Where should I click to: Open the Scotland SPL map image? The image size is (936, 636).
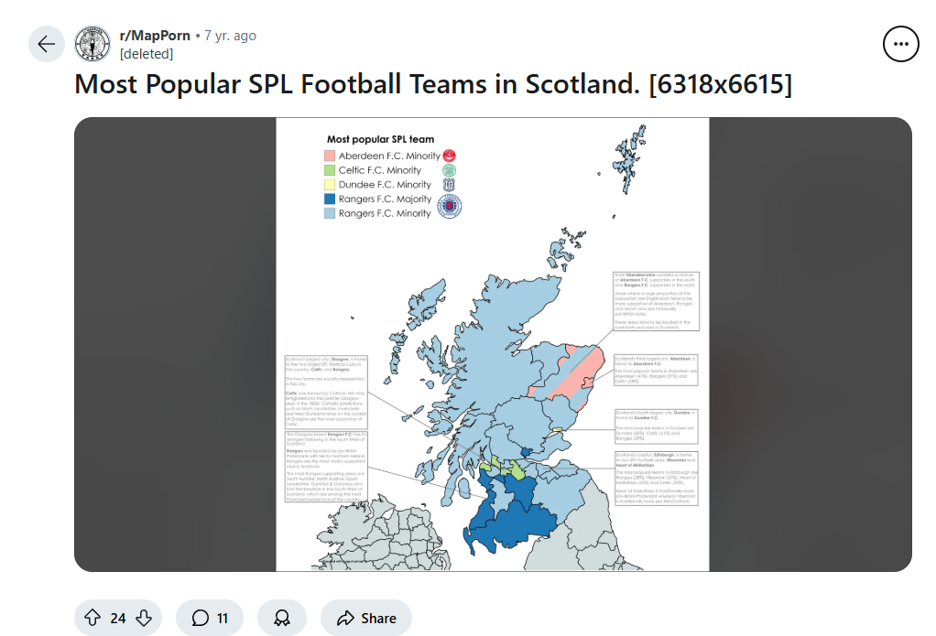tap(493, 344)
